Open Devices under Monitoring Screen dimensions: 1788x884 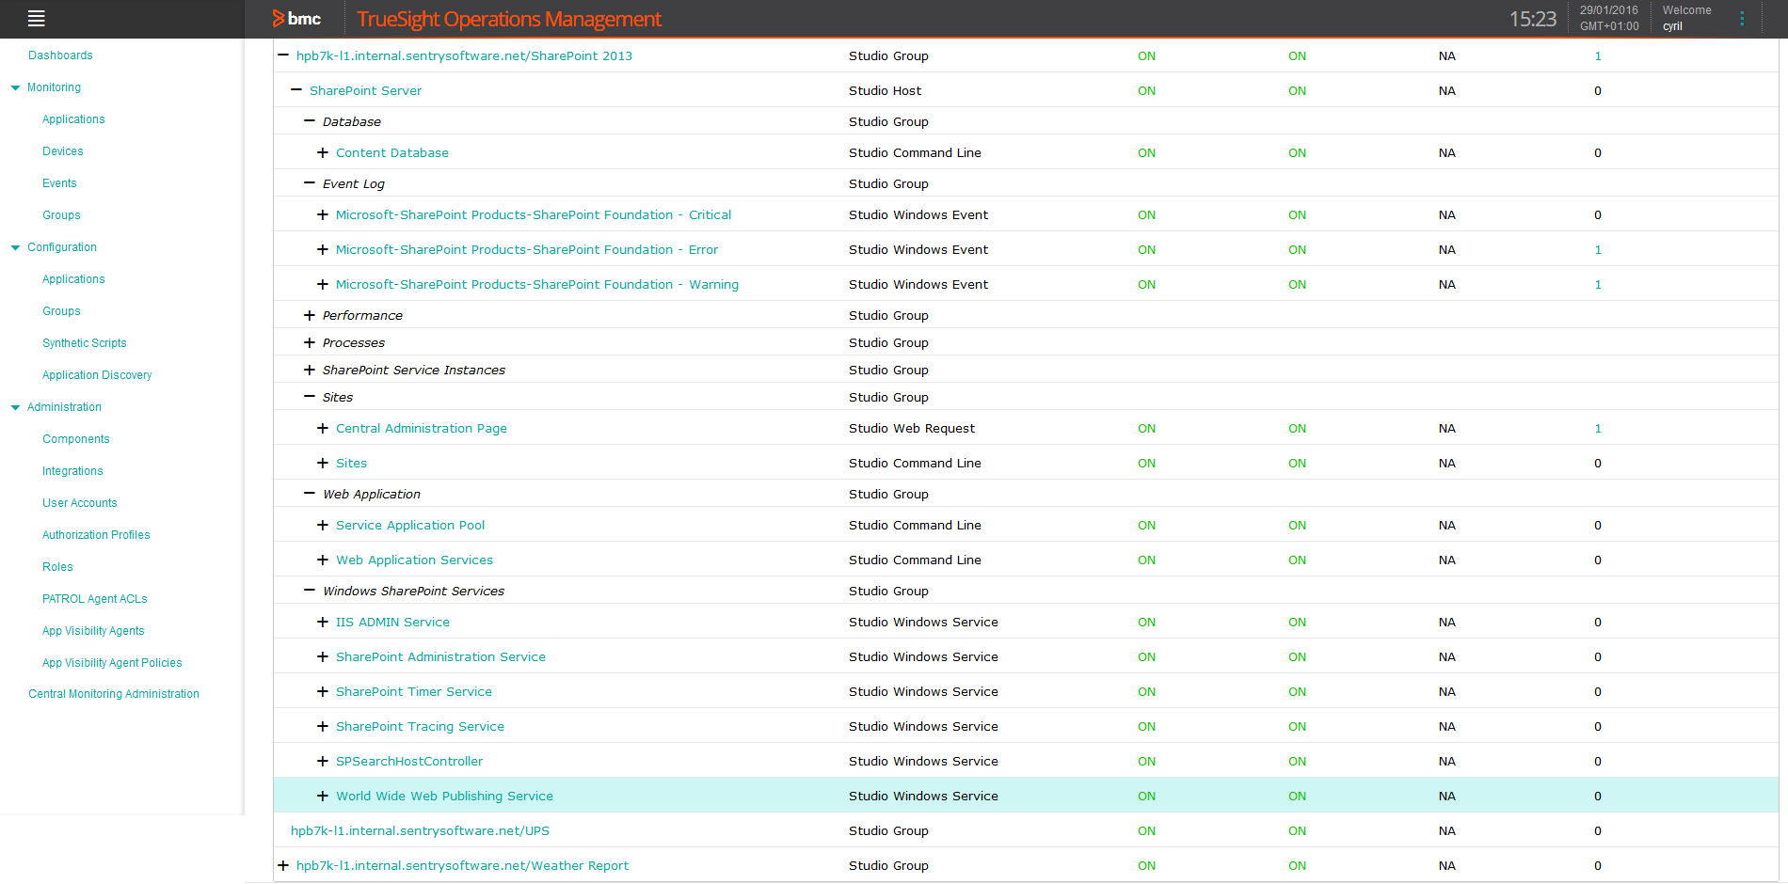pyautogui.click(x=63, y=151)
